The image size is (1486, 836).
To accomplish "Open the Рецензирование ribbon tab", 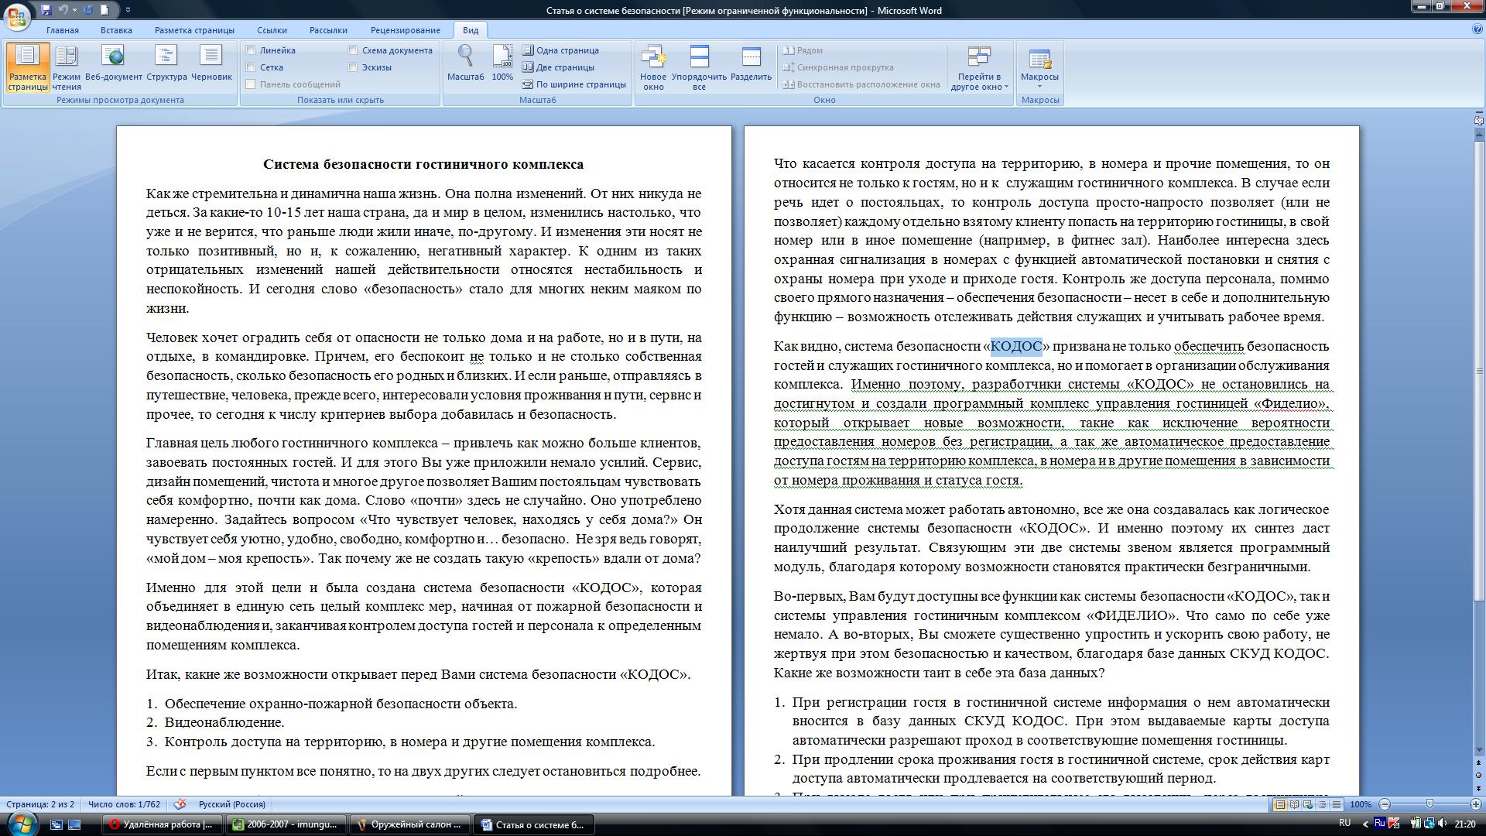I will click(405, 30).
